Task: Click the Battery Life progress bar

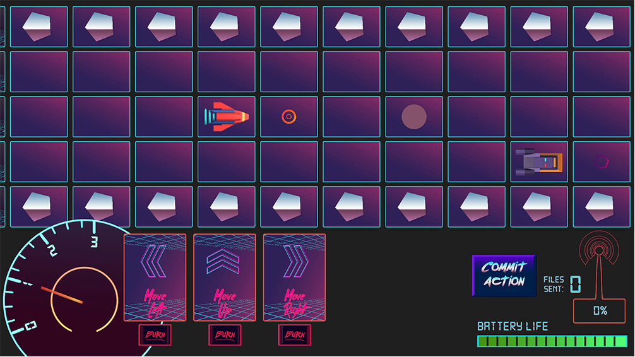Action: (552, 341)
